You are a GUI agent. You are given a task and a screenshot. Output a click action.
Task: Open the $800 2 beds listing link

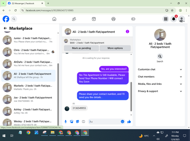(x=87, y=43)
